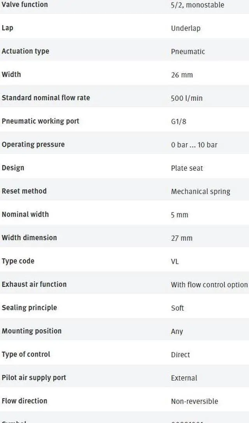Screen dimensions: 249x423
Task: Click the 'Pneumatic' actuation value
Action: click(188, 51)
